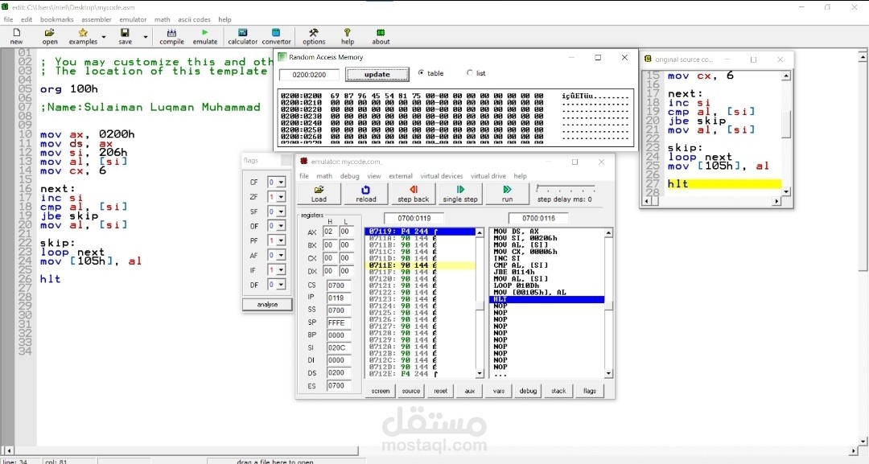The height and width of the screenshot is (464, 869).
Task: Open the bookmarks menu
Action: pos(56,19)
